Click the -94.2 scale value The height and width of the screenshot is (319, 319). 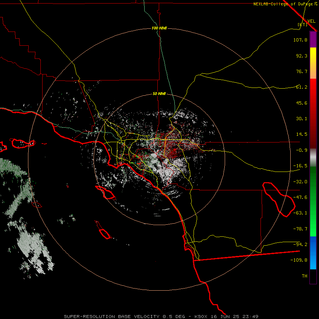300,245
